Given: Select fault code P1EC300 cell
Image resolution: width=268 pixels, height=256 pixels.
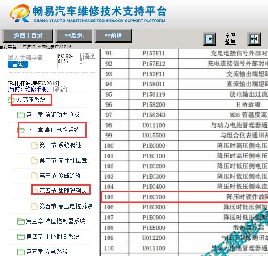Looking at the screenshot, I should click(x=154, y=176).
